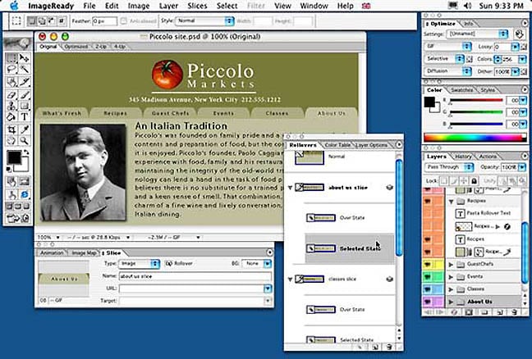Click the Preview in Browser button
Image resolution: width=532 pixels, height=359 pixels.
[24, 194]
